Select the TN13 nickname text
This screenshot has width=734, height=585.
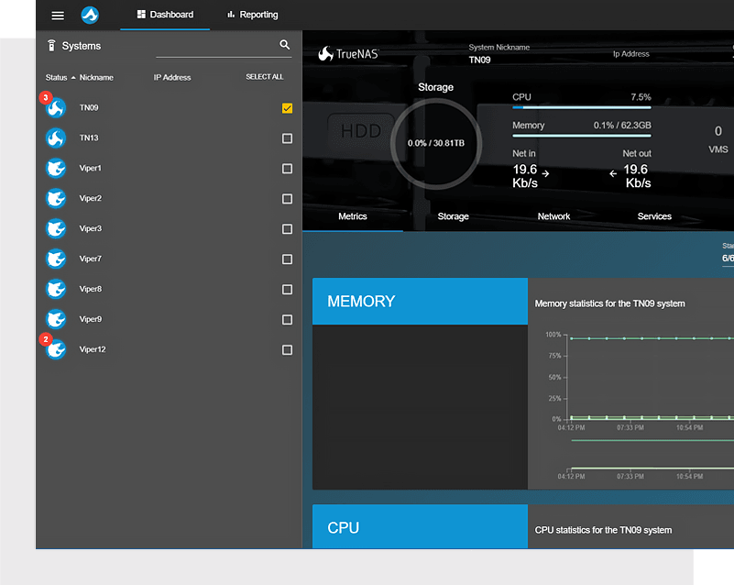click(89, 138)
